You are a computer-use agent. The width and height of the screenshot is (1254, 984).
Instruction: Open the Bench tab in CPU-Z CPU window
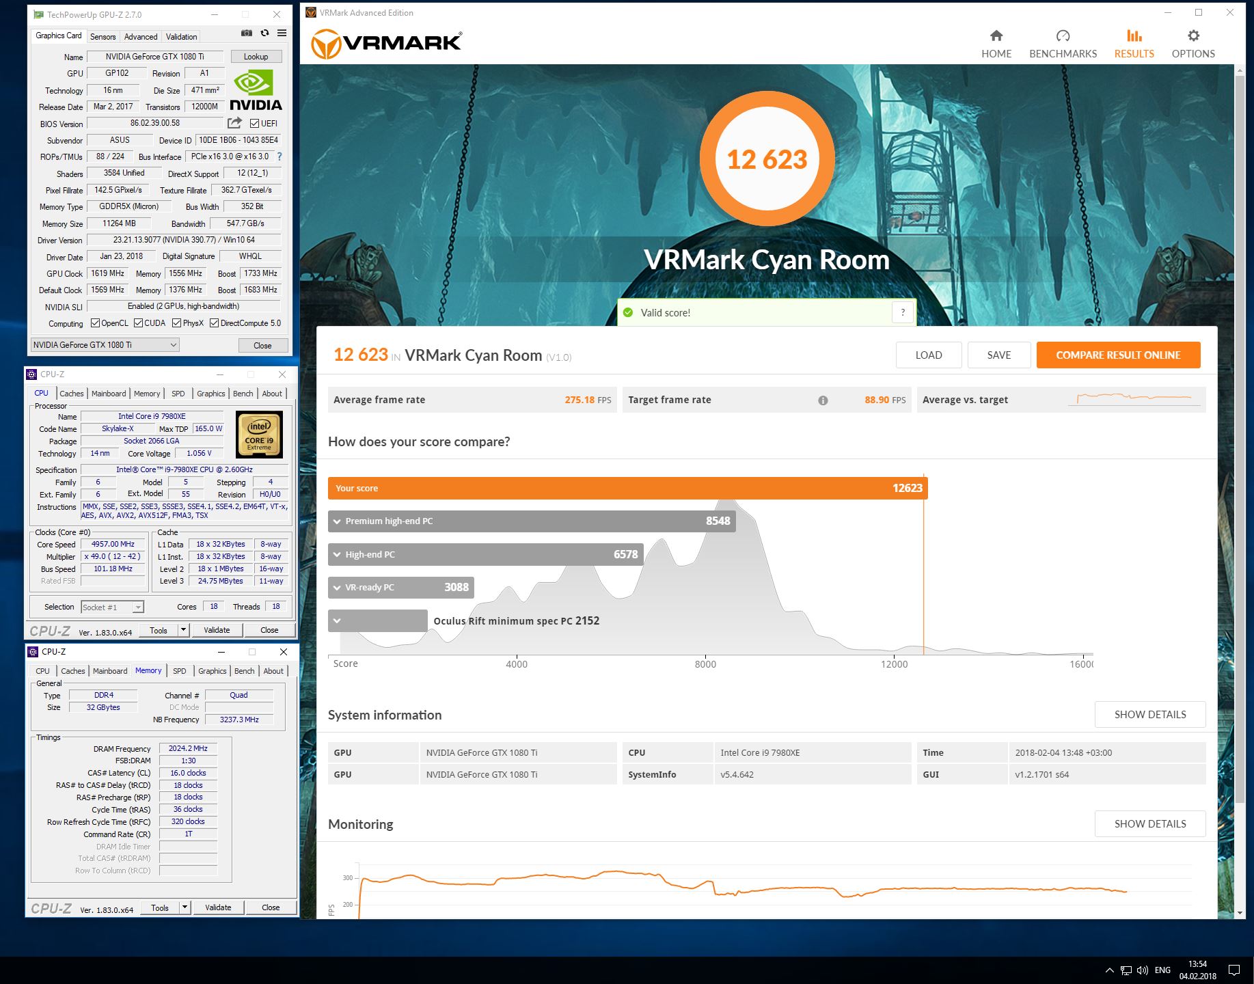(x=243, y=394)
